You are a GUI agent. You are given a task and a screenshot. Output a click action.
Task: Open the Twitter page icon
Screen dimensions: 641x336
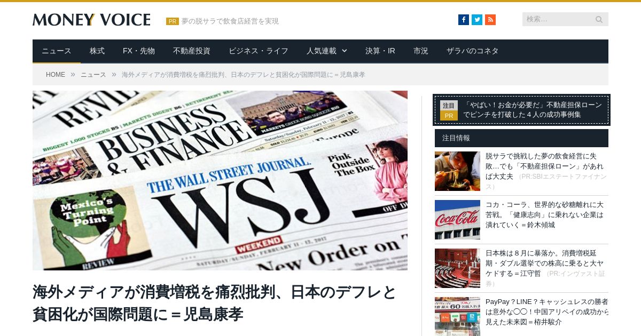tap(477, 20)
